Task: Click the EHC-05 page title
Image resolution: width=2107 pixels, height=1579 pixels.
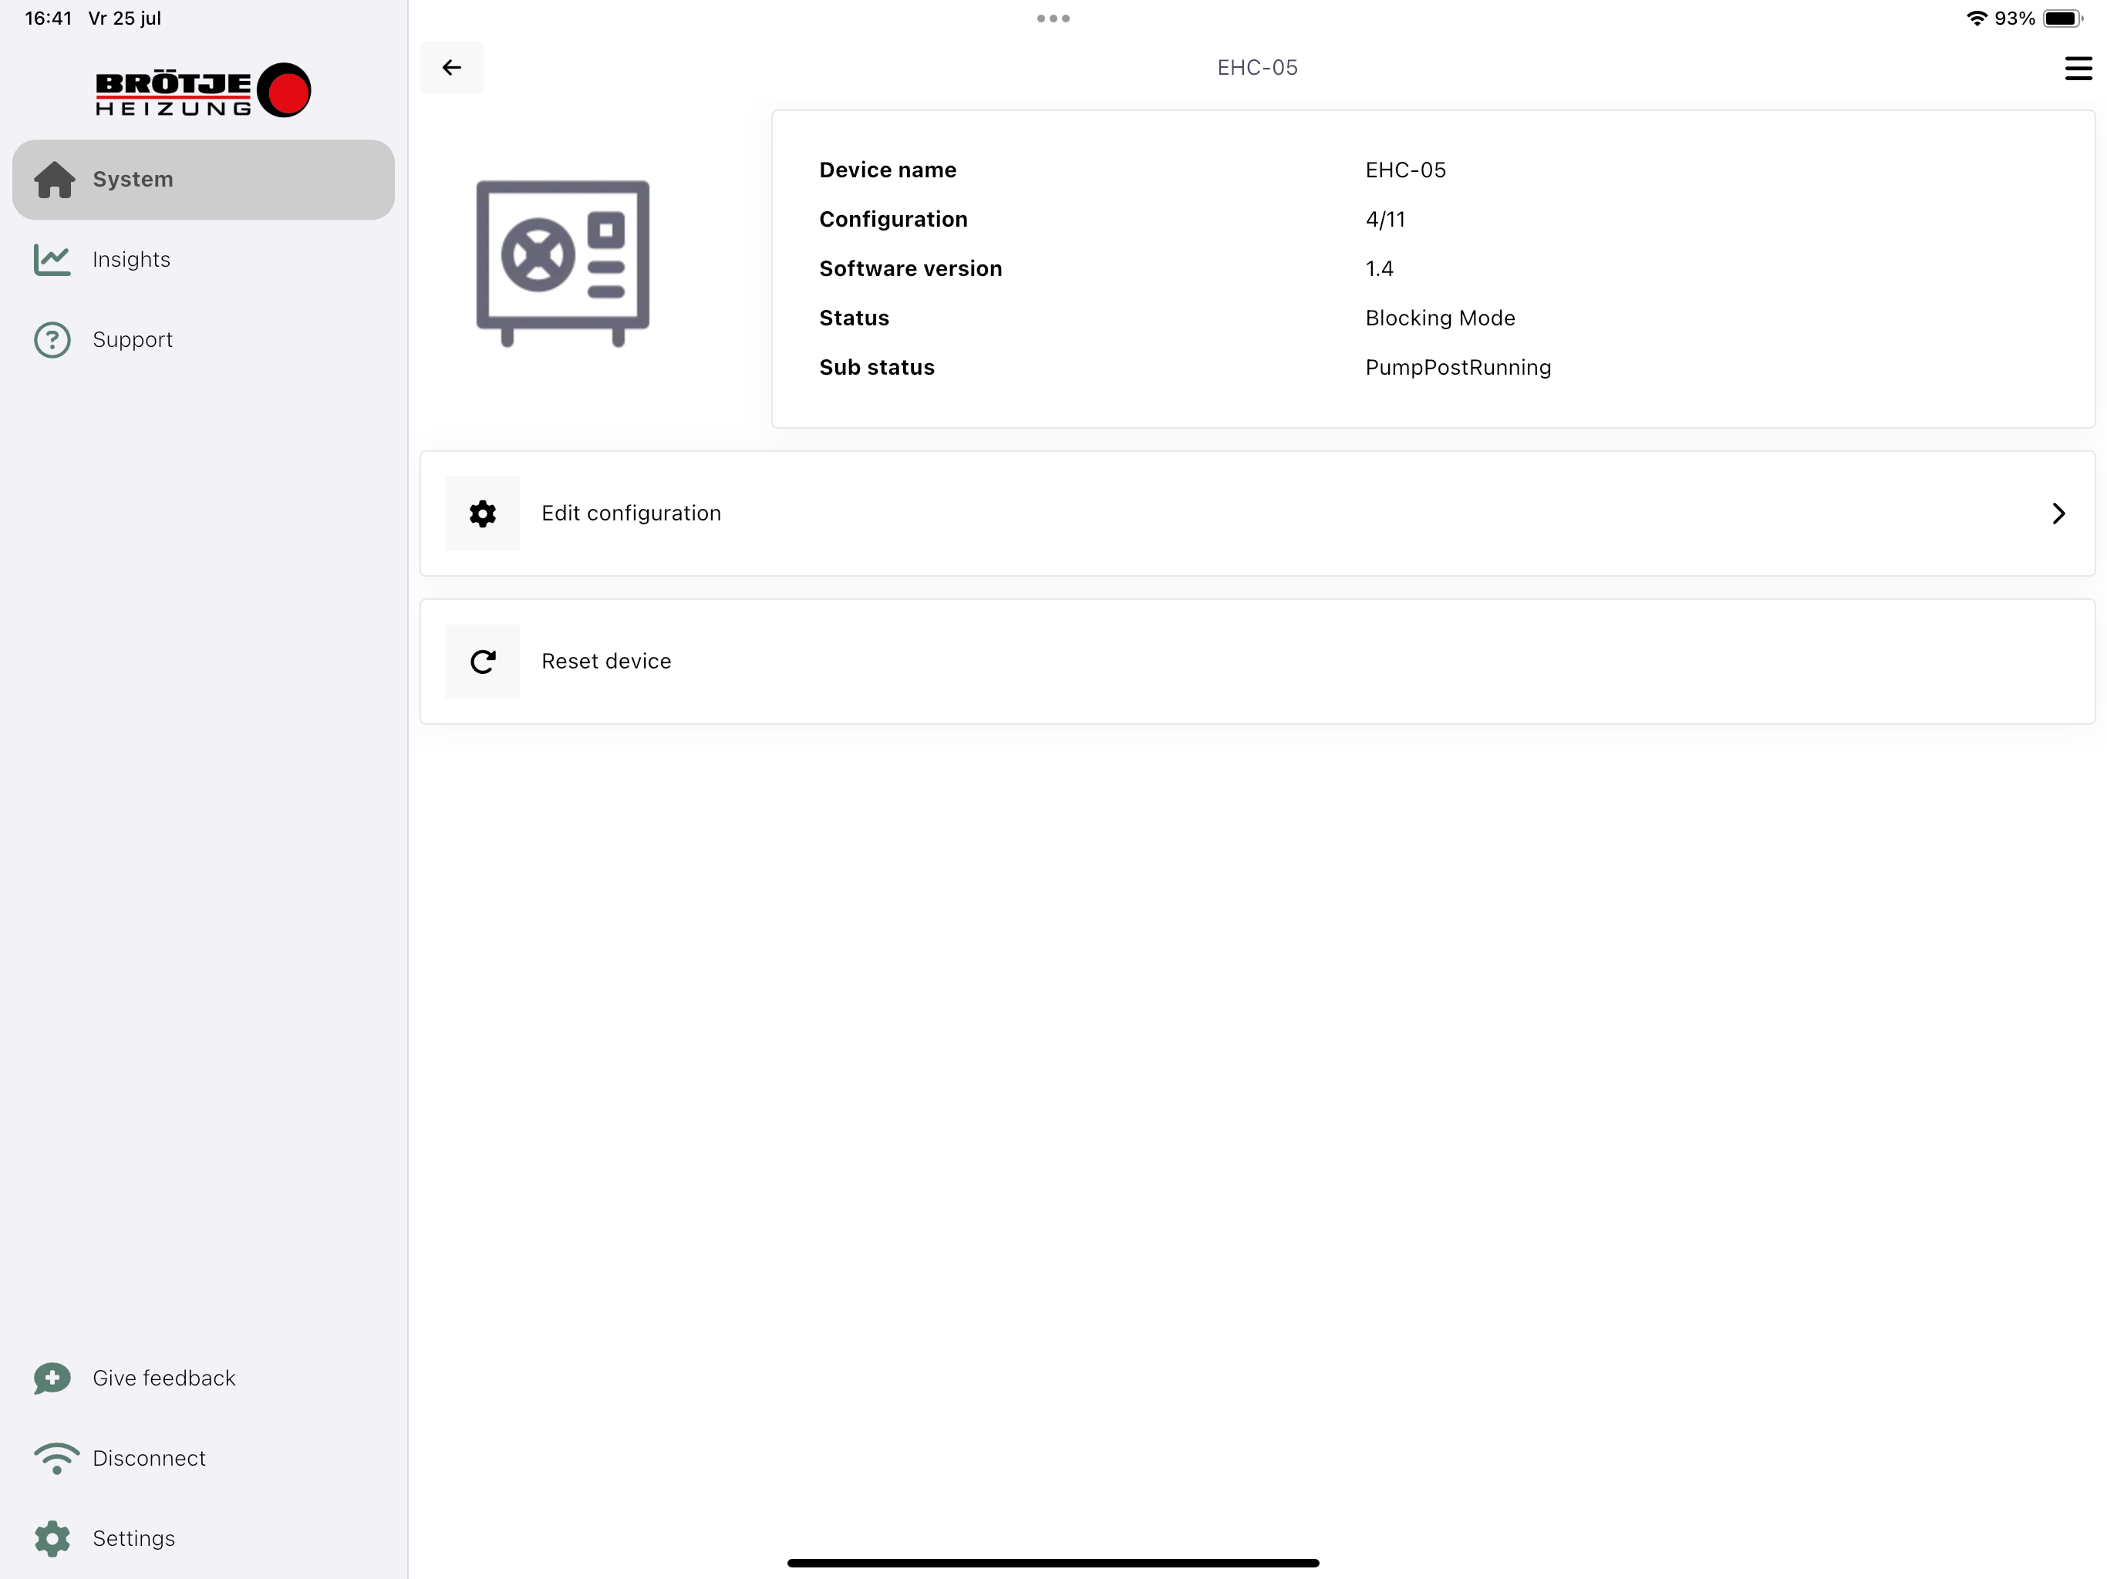Action: tap(1257, 68)
